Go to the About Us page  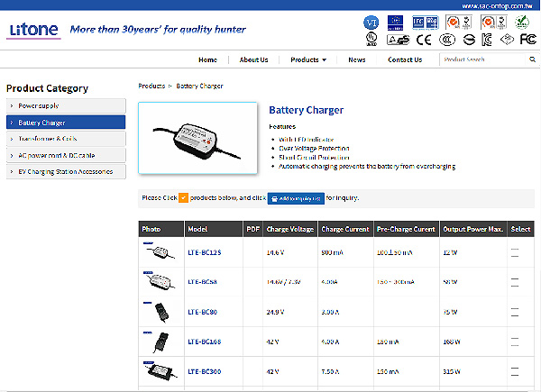(253, 59)
